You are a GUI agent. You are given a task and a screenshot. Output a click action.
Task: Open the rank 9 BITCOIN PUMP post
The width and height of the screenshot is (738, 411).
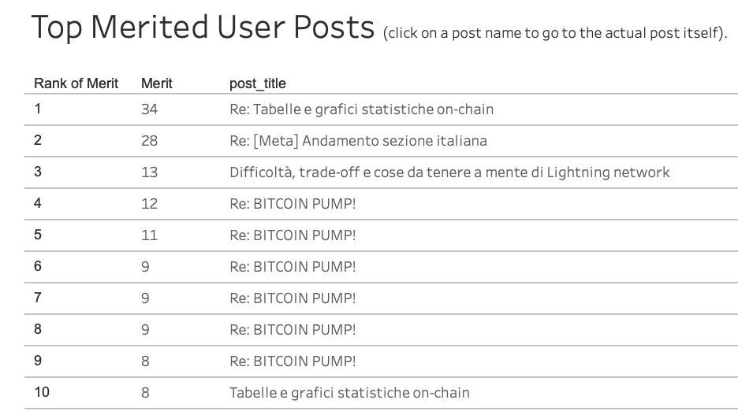(293, 361)
